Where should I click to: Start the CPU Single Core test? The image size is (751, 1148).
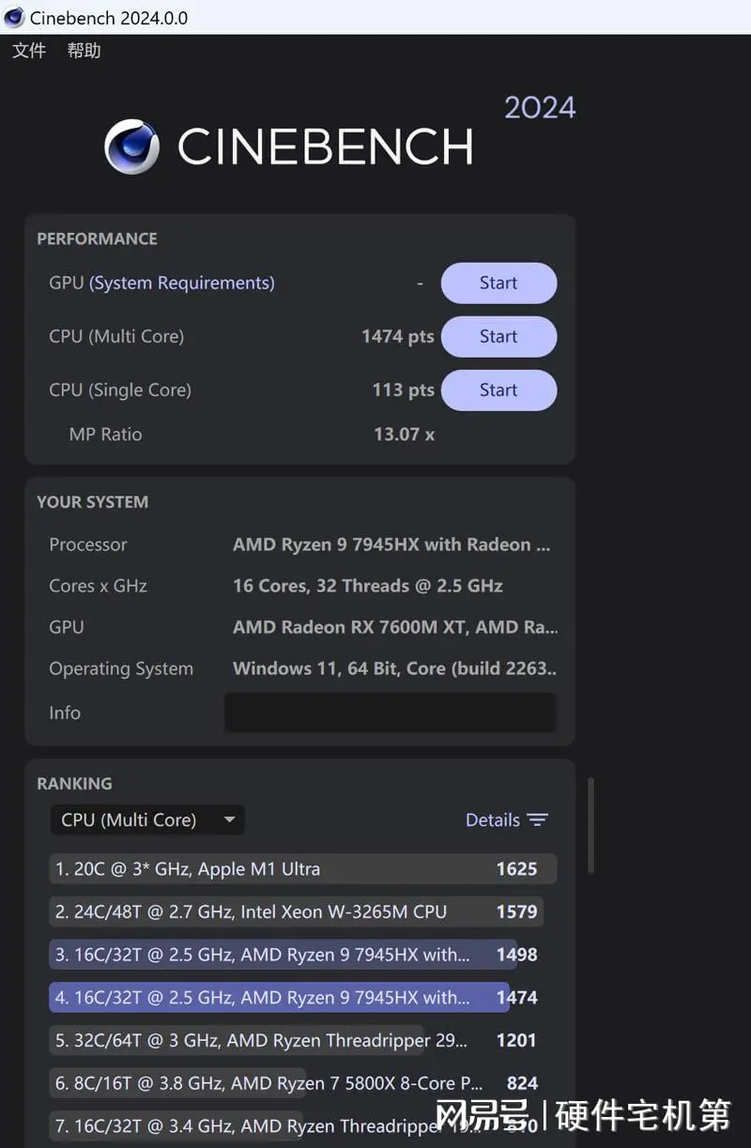pyautogui.click(x=498, y=390)
